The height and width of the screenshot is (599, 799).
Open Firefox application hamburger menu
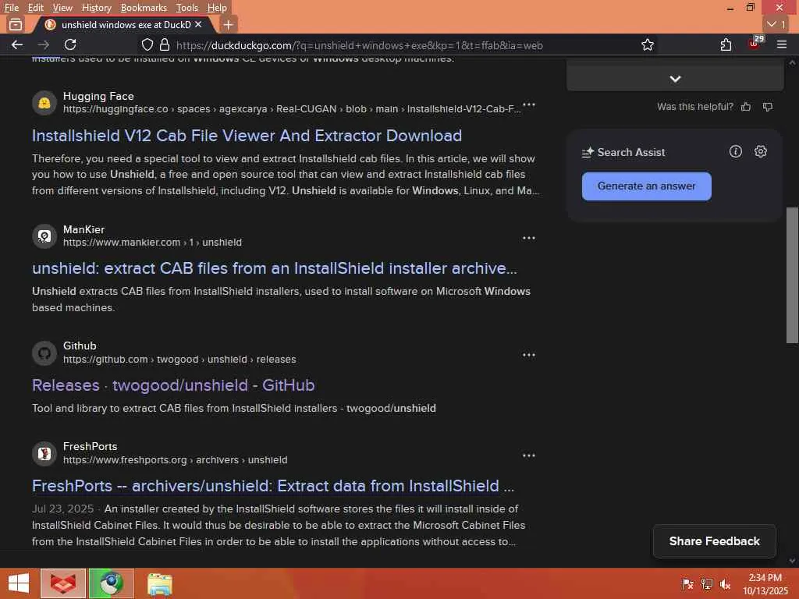[782, 44]
